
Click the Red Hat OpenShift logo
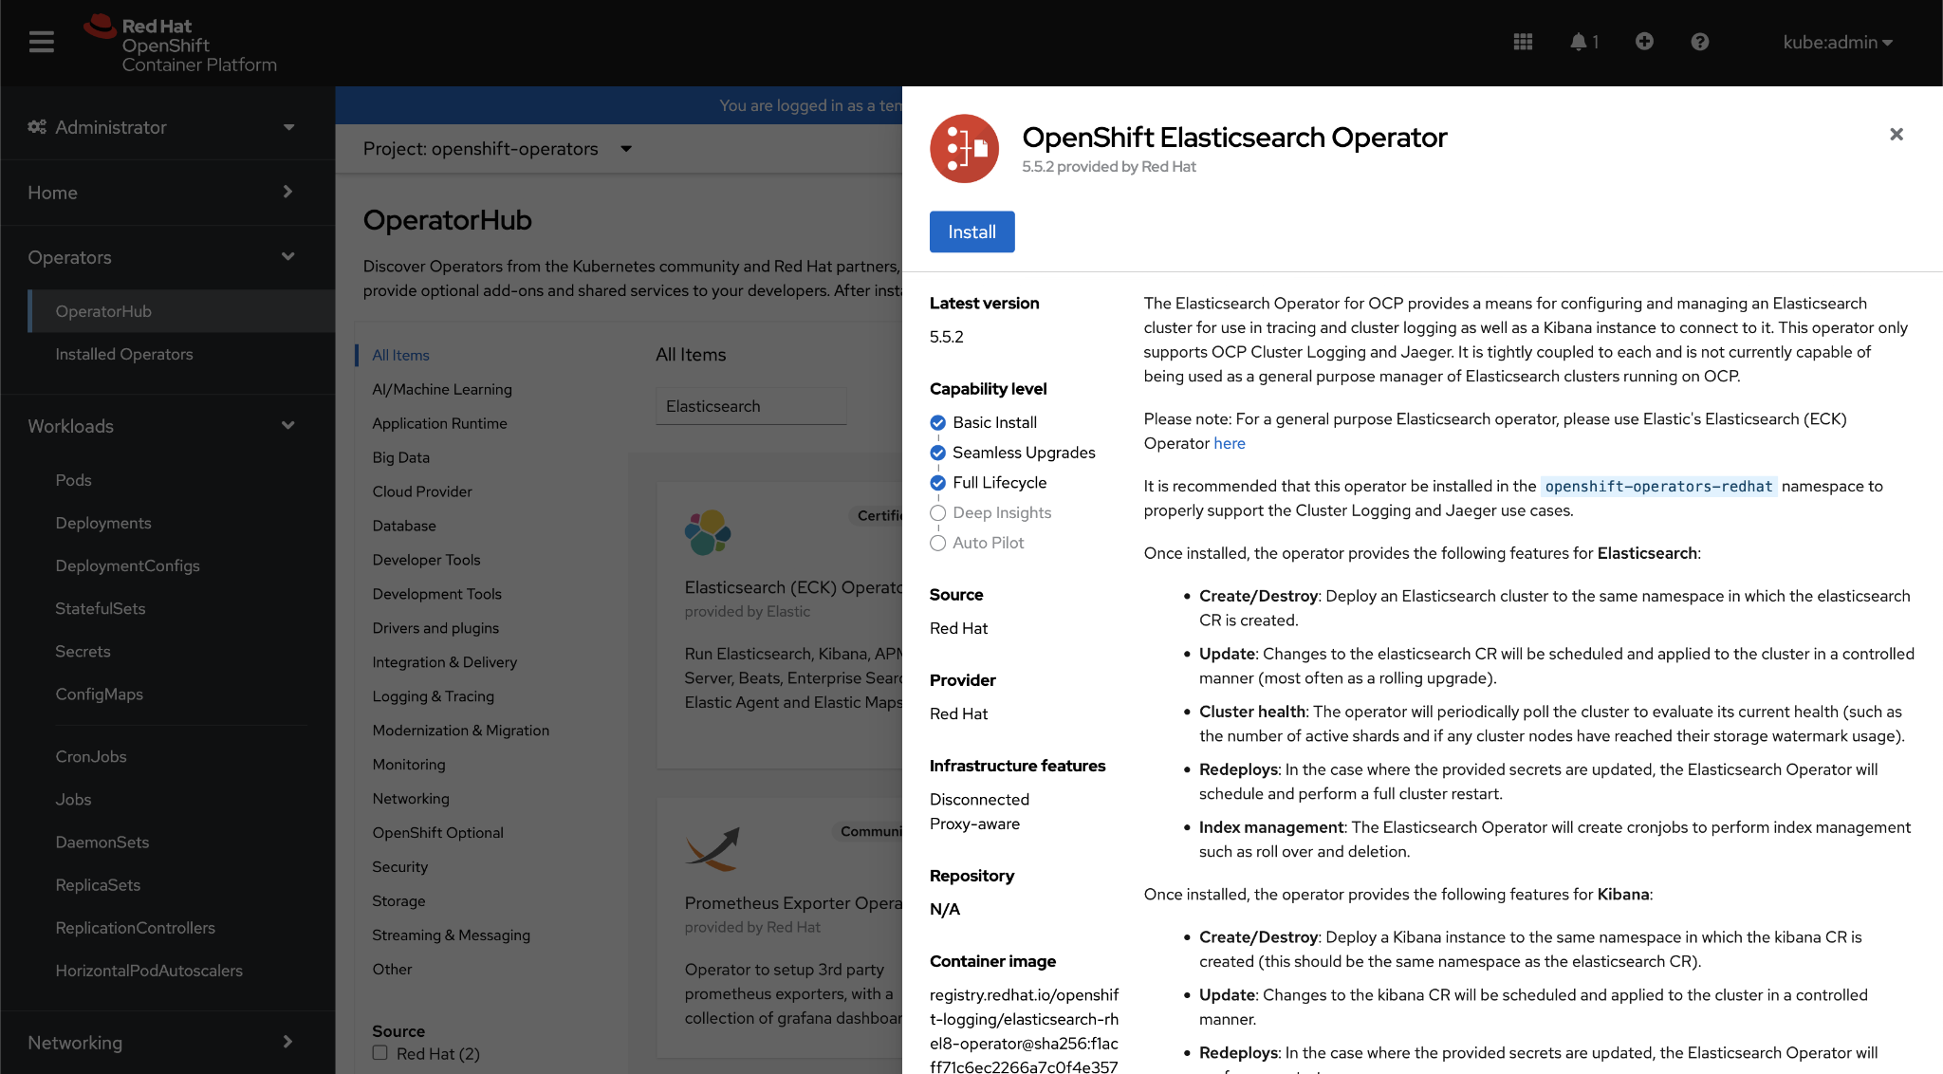(x=180, y=44)
